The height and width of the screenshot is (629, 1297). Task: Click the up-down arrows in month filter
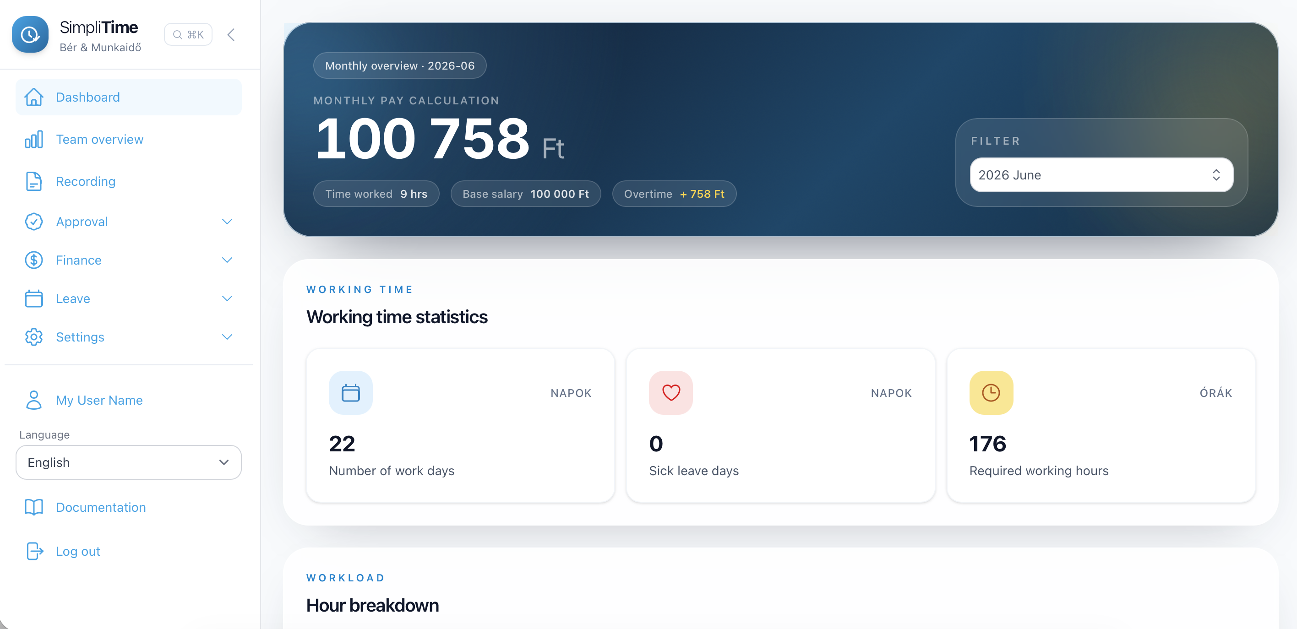tap(1216, 174)
